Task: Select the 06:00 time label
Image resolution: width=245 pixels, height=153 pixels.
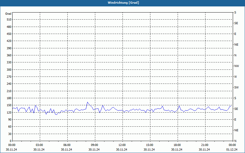Action: point(67,145)
